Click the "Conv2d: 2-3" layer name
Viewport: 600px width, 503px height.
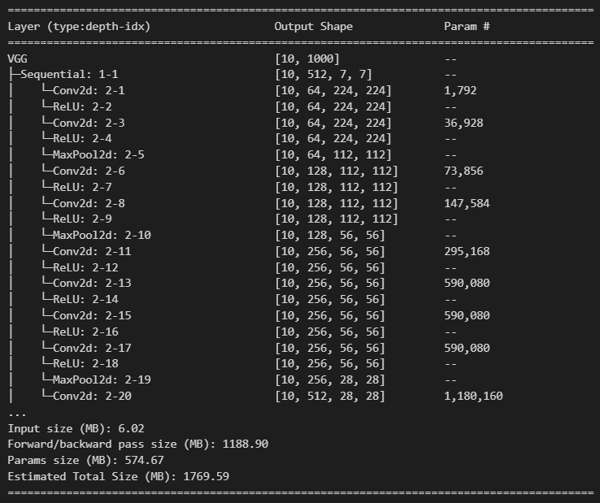[x=89, y=123]
